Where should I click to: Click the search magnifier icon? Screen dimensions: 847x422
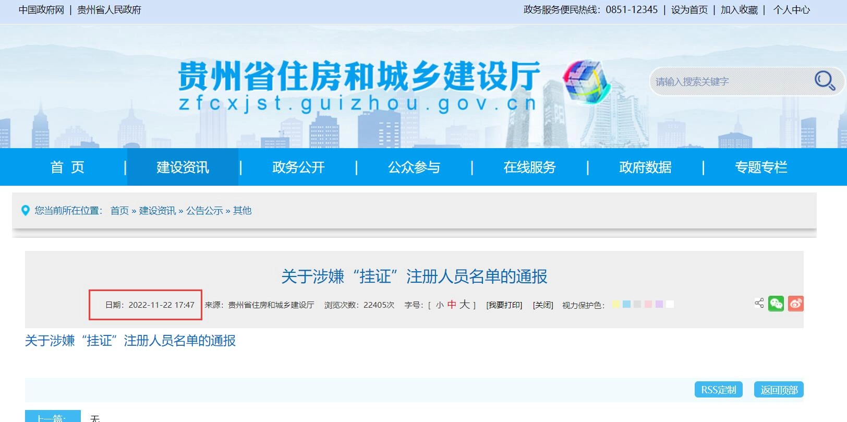825,81
